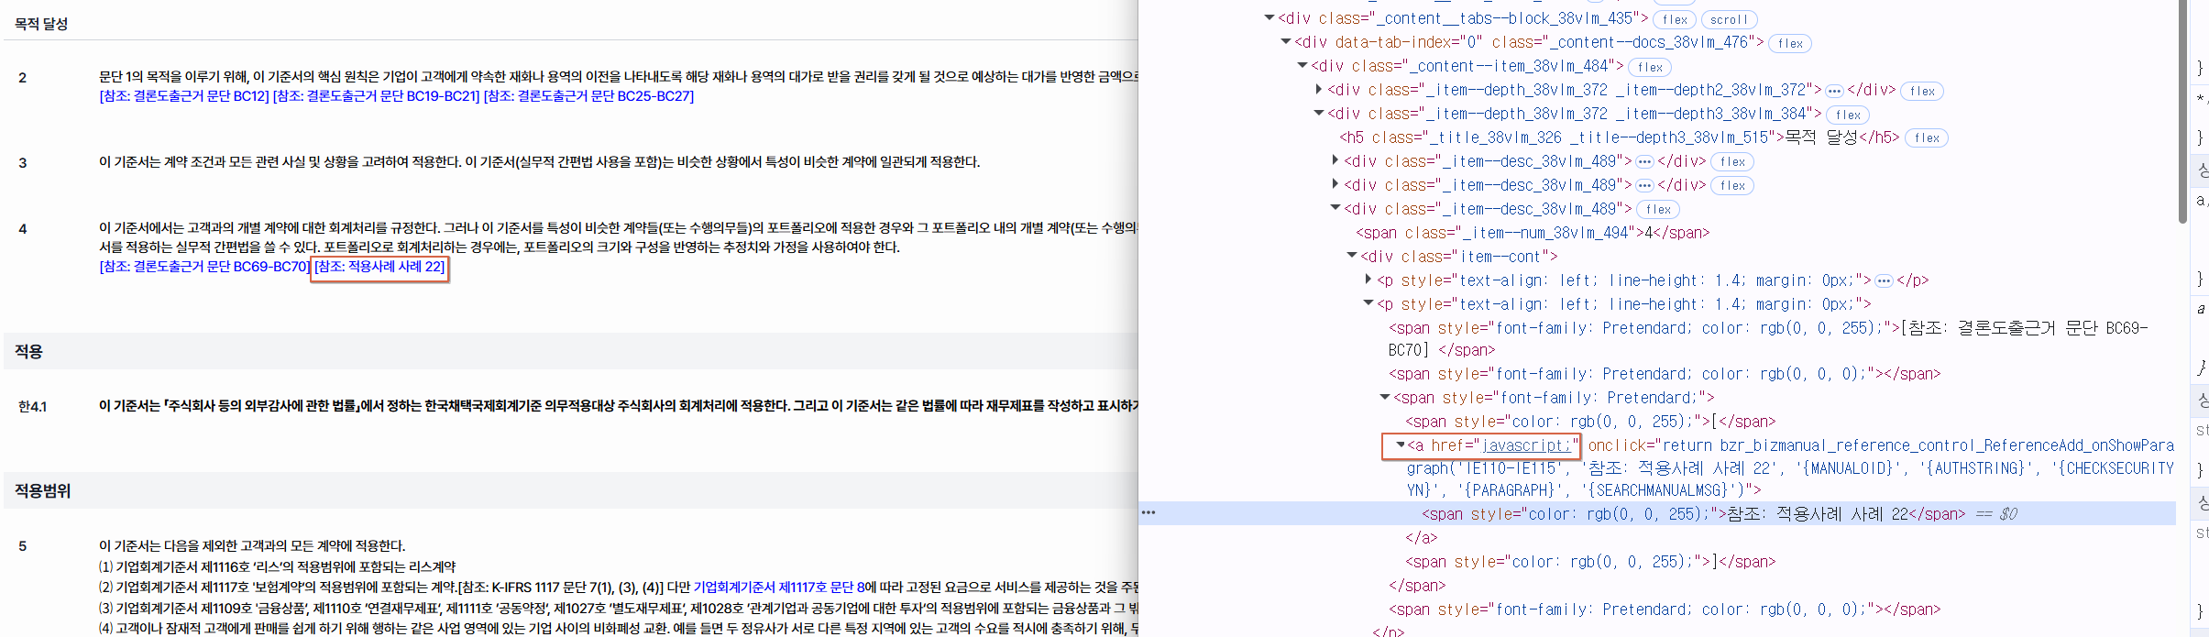This screenshot has height=637, width=2209.
Task: Select the span node containing closing bracket ]
Action: (1590, 562)
